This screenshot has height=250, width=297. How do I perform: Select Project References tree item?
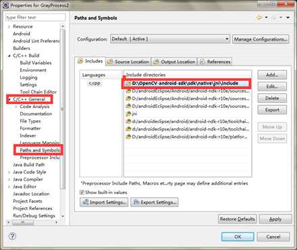[x=32, y=208]
